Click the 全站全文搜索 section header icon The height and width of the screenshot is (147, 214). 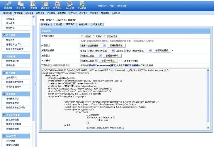coord(4,115)
